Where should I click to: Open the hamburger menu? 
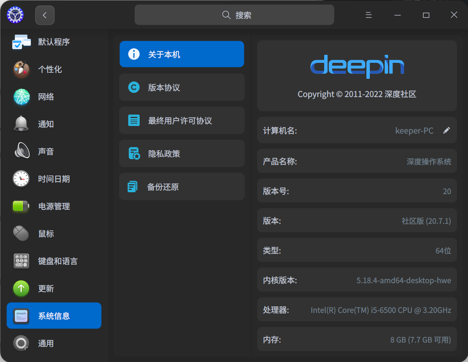(368, 15)
